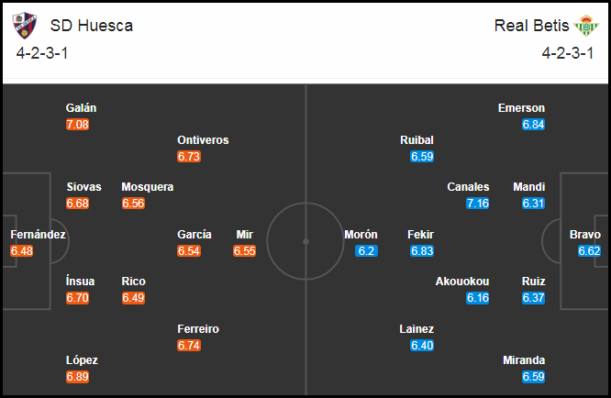Click player name Fekir

pyautogui.click(x=420, y=235)
